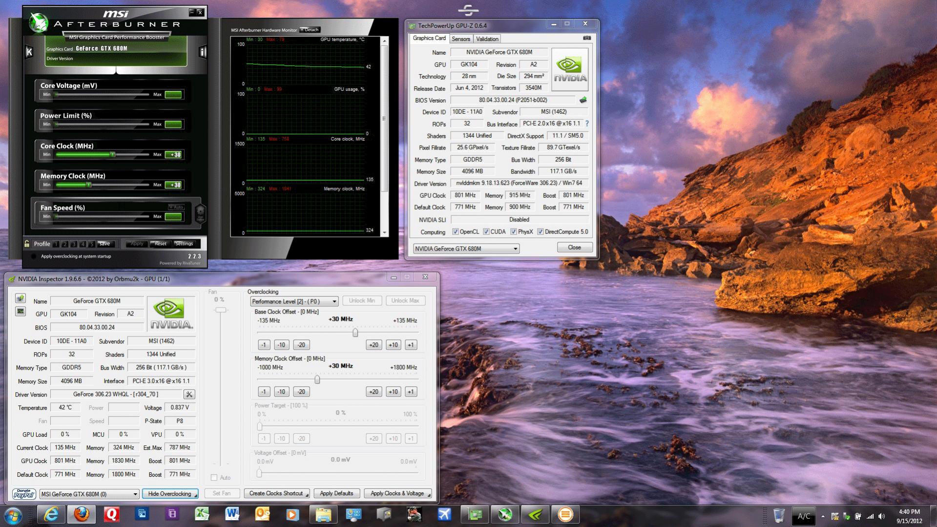Open Windows Explorer folder icon in taskbar
The width and height of the screenshot is (937, 527).
tap(323, 515)
